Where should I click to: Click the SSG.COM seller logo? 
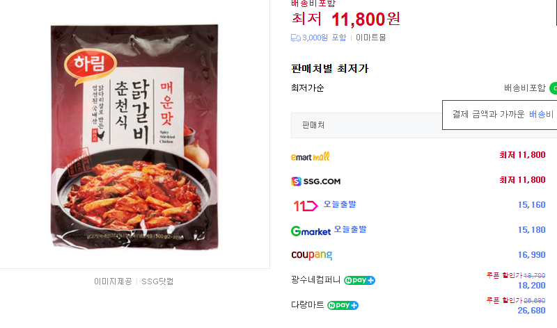(x=316, y=181)
